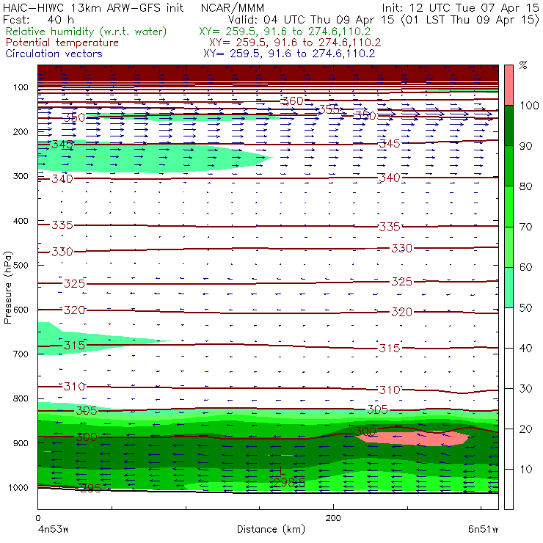Click the '0' distance axis label
Image resolution: width=543 pixels, height=543 pixels.
[38, 518]
